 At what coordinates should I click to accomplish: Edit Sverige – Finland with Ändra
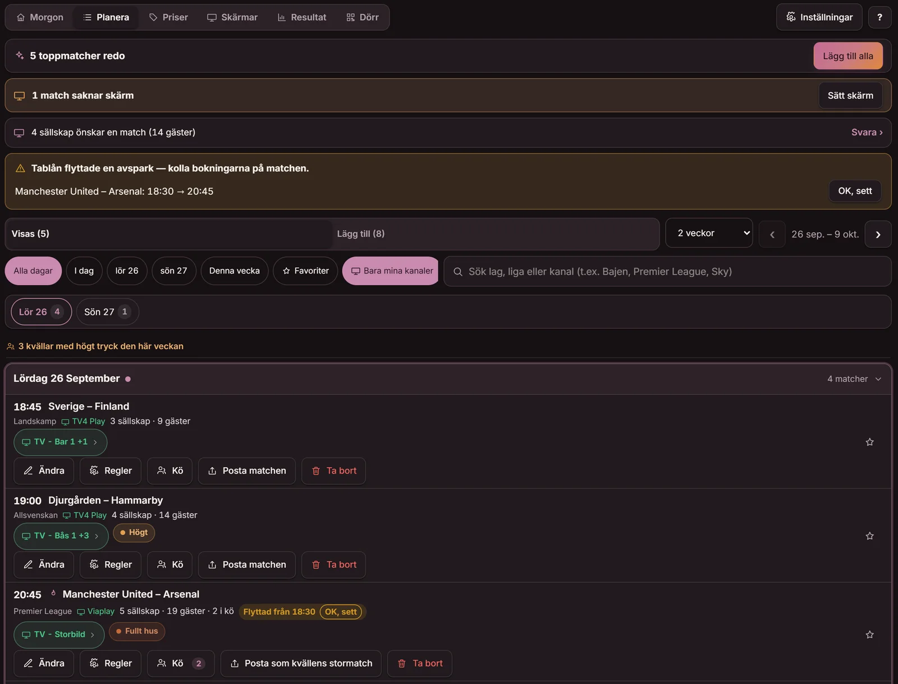(x=44, y=471)
